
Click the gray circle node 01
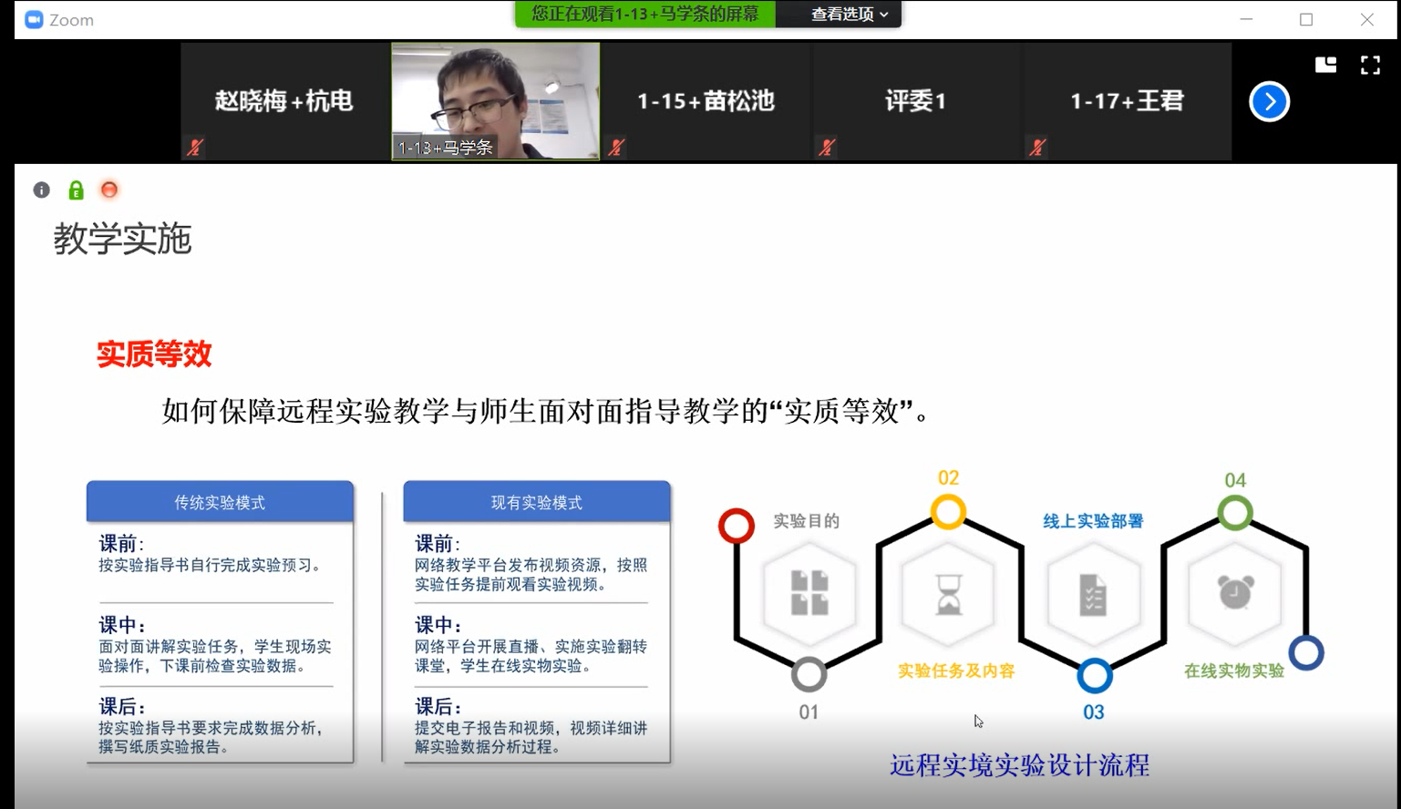tap(809, 675)
